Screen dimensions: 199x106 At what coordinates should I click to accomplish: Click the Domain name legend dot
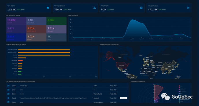(179, 88)
